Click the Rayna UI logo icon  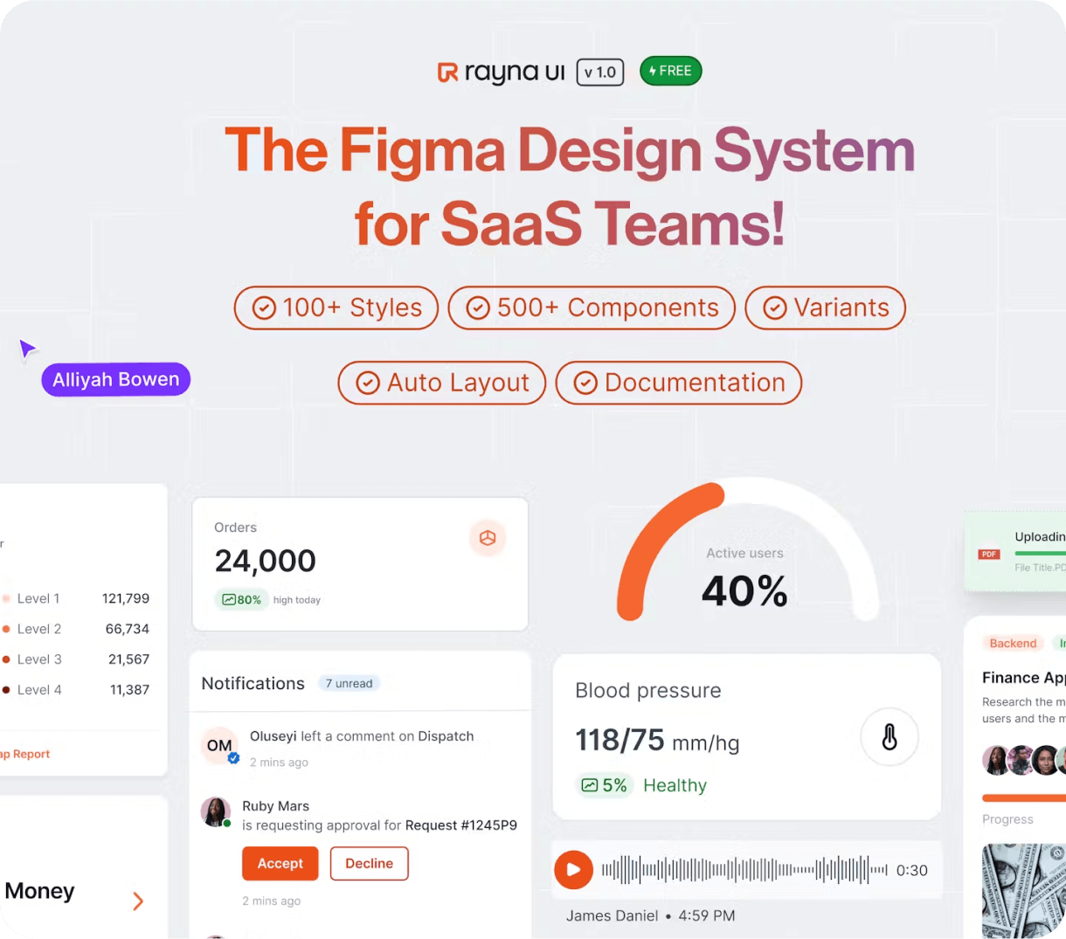[x=447, y=72]
